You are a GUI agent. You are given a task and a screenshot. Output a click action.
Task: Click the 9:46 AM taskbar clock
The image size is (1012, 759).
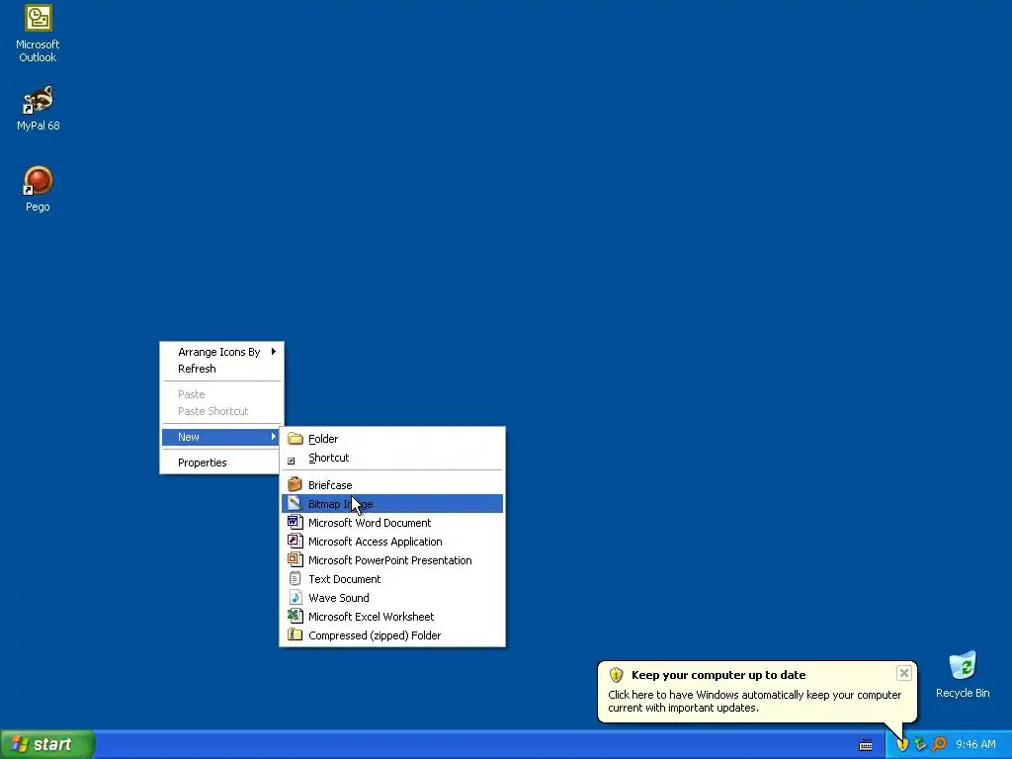click(975, 745)
